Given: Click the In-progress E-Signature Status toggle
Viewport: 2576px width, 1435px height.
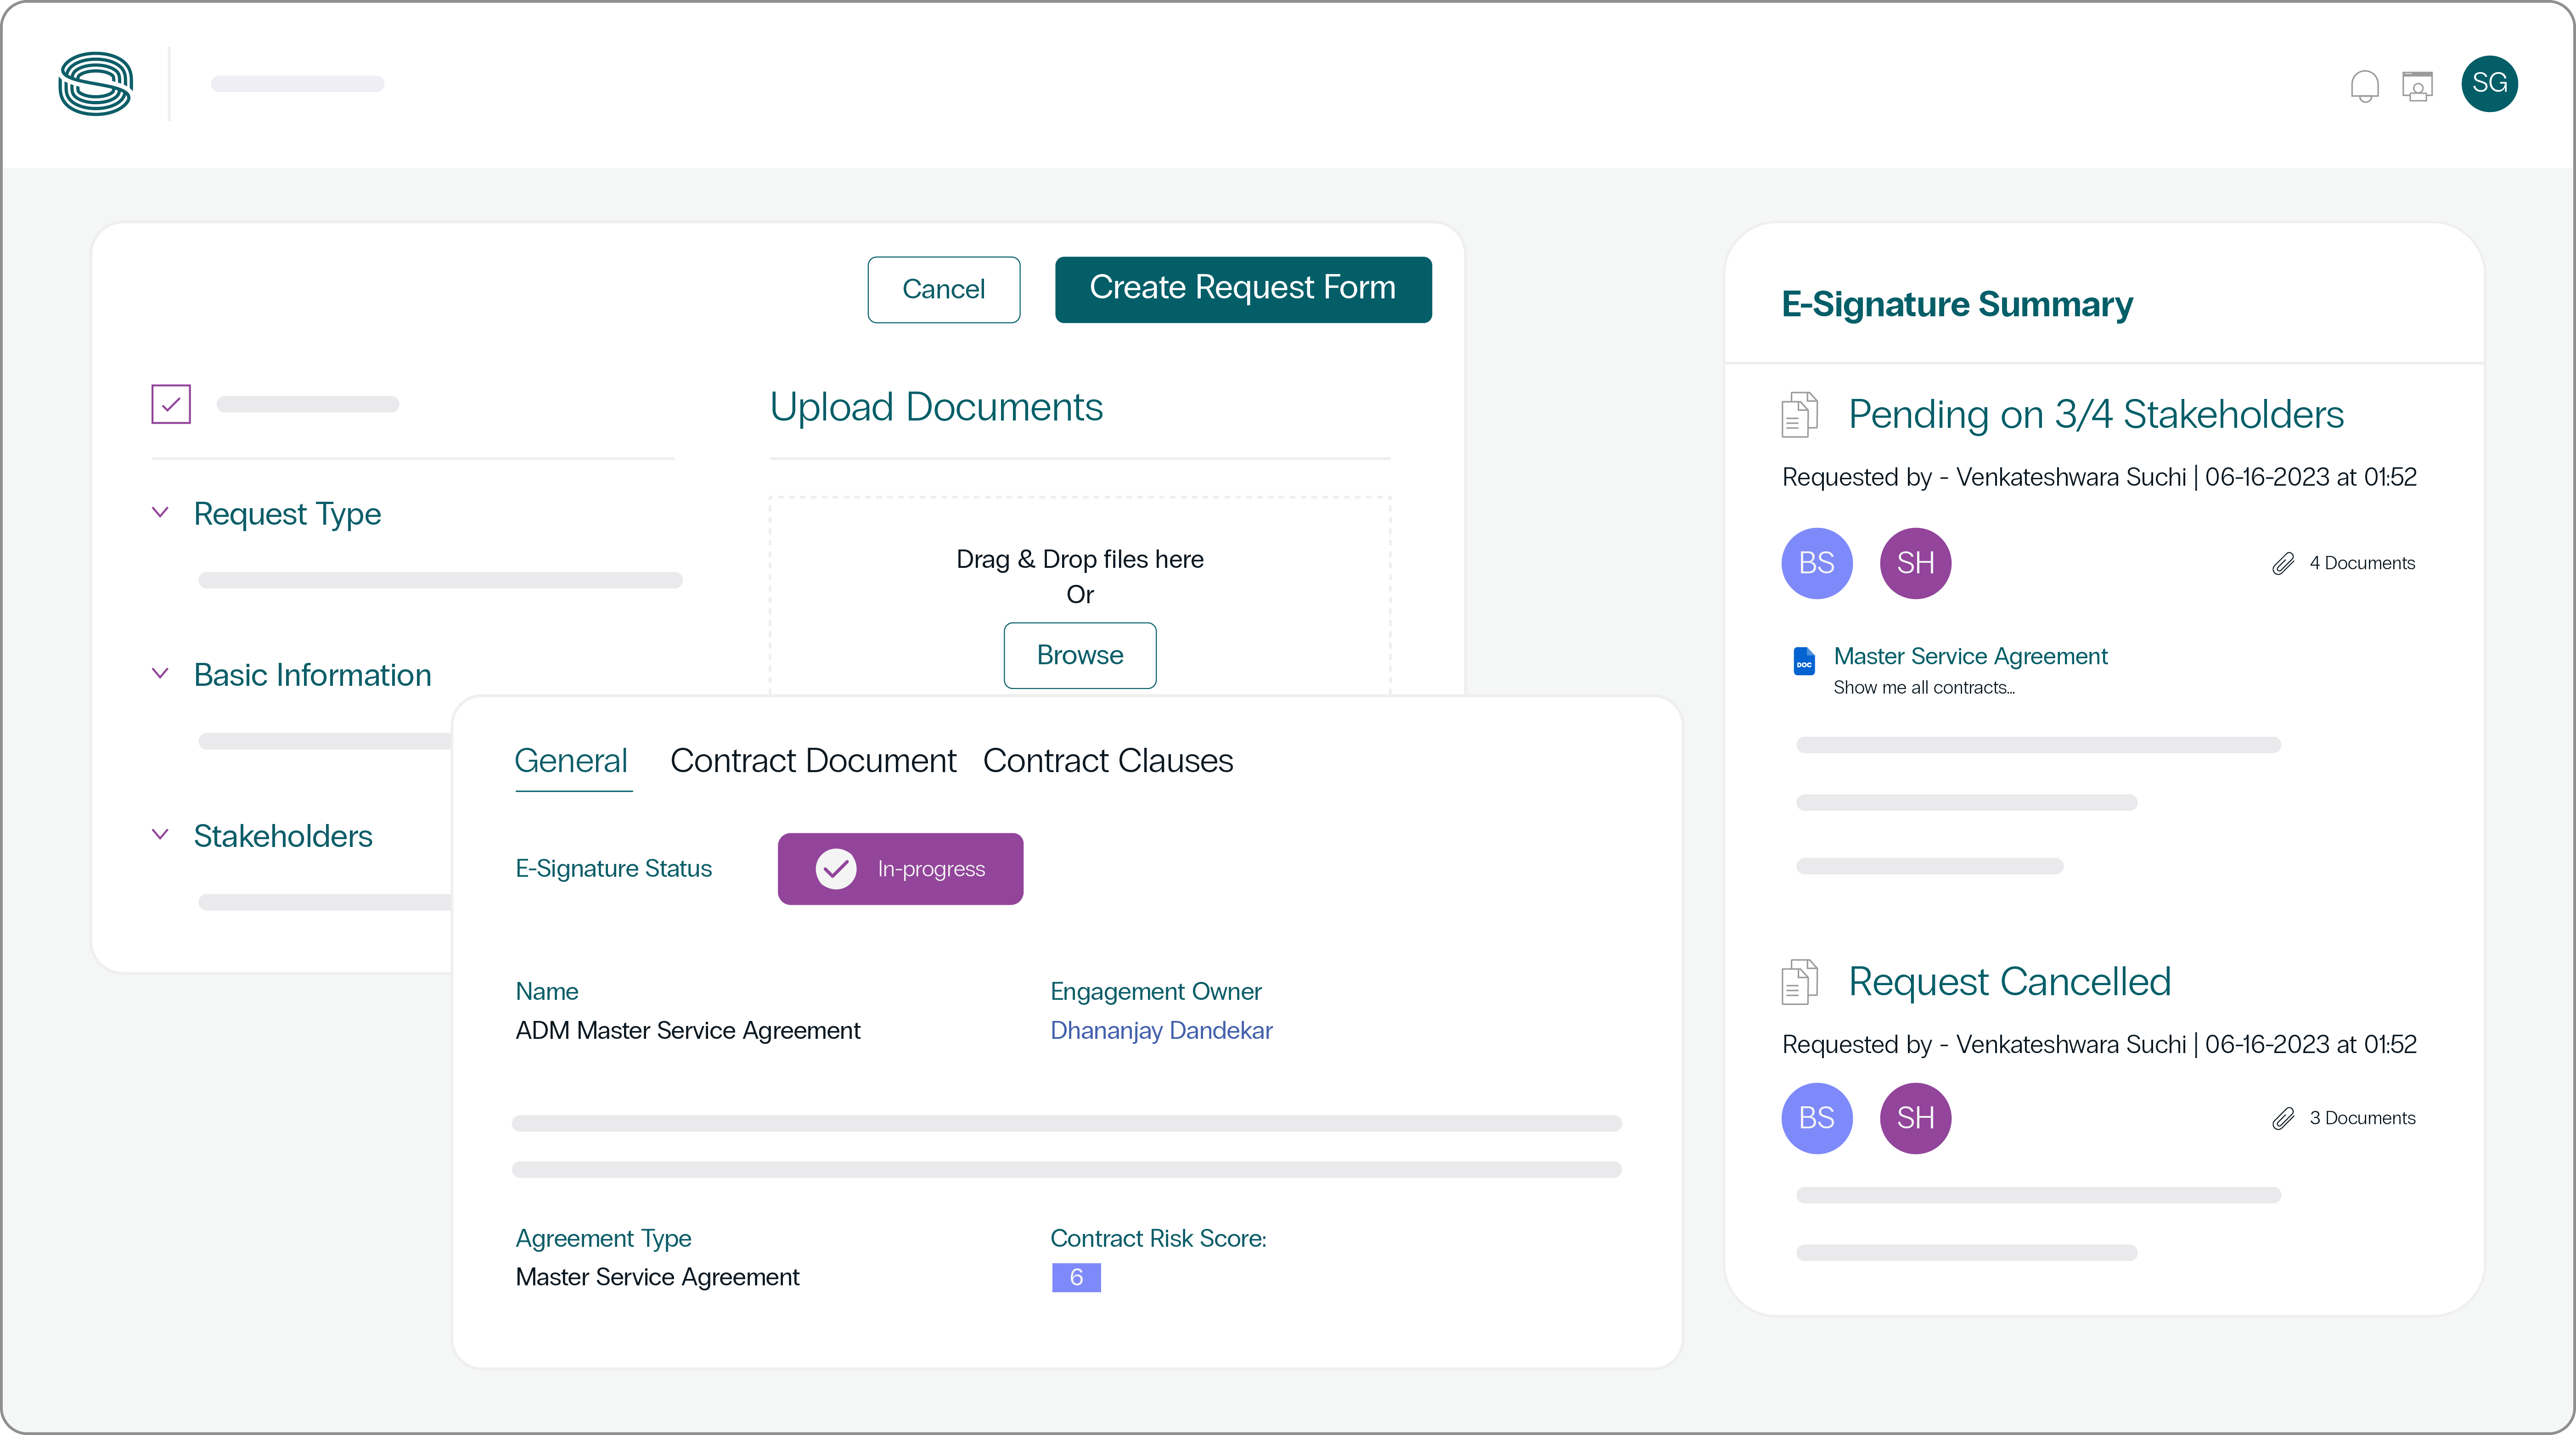Looking at the screenshot, I should [901, 868].
